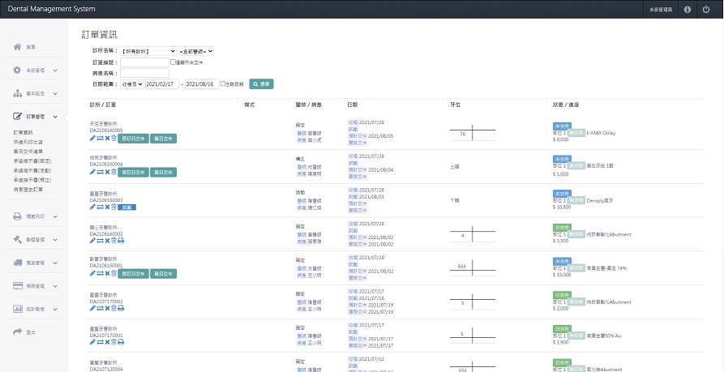Print order DA2107170001 with the printer icon

click(121, 341)
